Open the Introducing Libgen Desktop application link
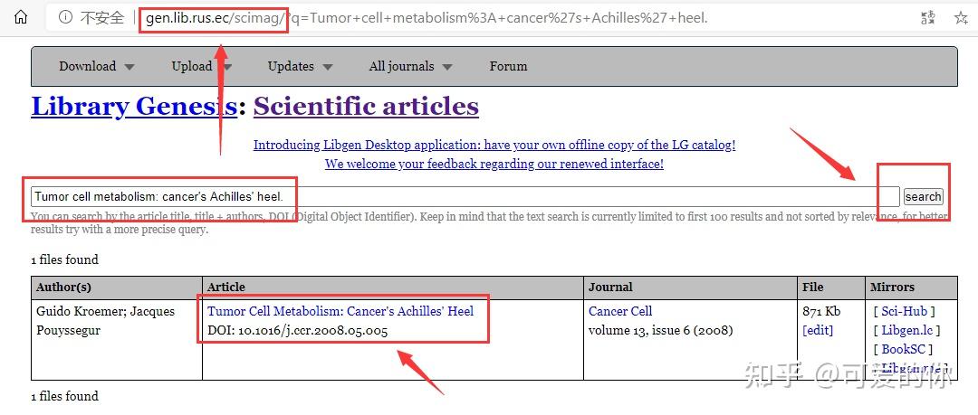This screenshot has height=415, width=978. [494, 146]
